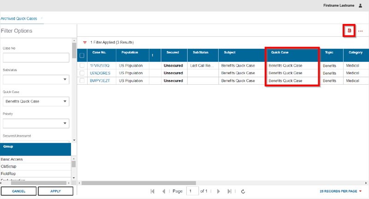Click 1 Filter Applied (3 Results) text
Viewport: 369px width, 199px height.
click(112, 42)
